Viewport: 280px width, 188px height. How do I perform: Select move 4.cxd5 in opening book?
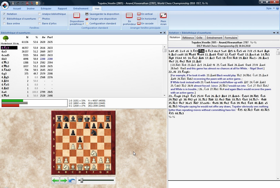pos(5,55)
